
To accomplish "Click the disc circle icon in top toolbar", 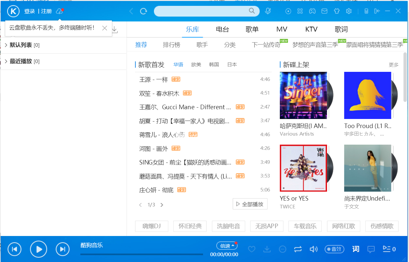I will 288,11.
